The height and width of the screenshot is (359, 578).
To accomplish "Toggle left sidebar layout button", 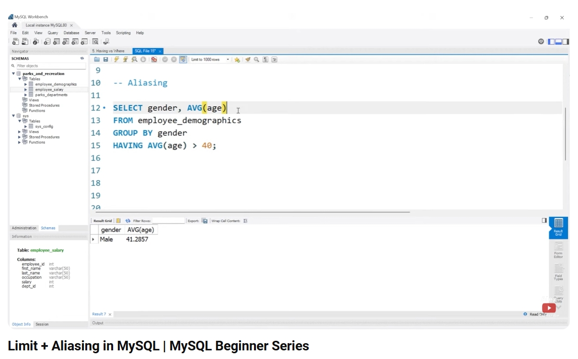I will click(x=552, y=42).
